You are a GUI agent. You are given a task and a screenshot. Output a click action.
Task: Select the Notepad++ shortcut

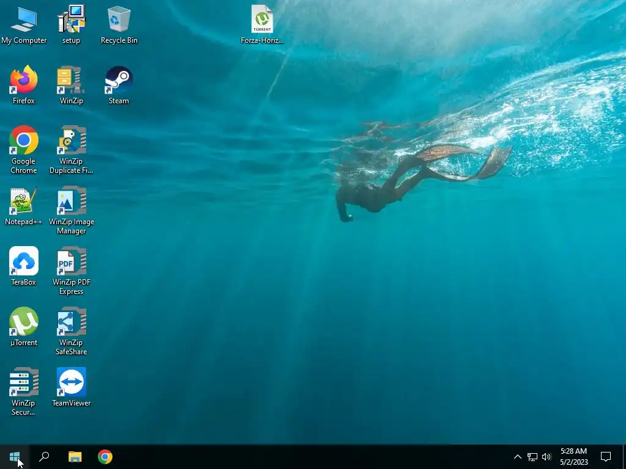click(24, 206)
